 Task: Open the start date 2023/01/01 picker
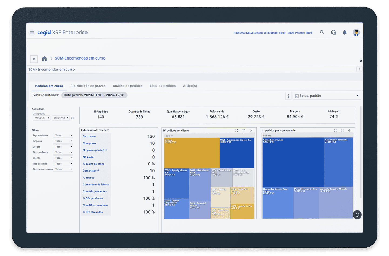point(42,118)
